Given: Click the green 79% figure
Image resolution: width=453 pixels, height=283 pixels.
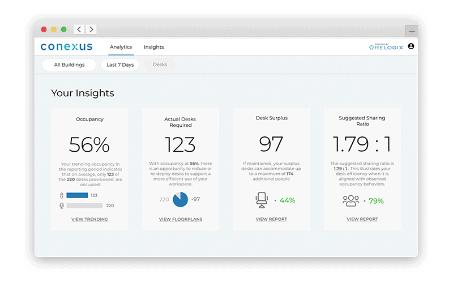Looking at the screenshot, I should tap(376, 201).
